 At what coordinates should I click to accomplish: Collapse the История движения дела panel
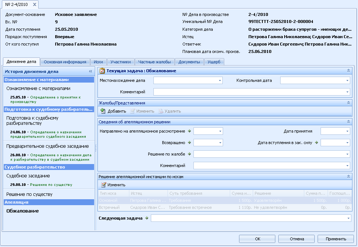point(90,71)
